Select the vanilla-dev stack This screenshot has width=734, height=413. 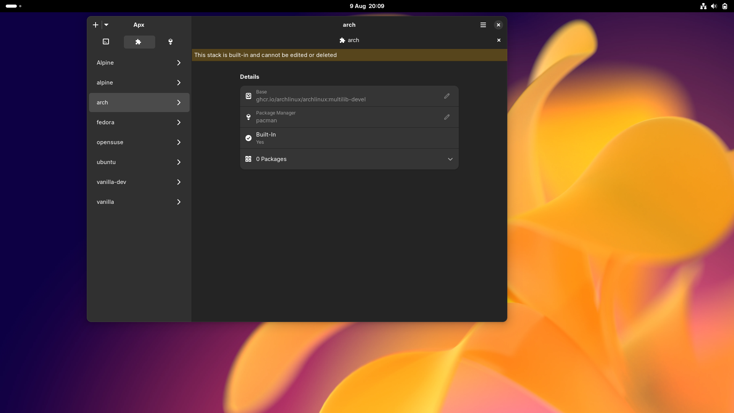(139, 182)
